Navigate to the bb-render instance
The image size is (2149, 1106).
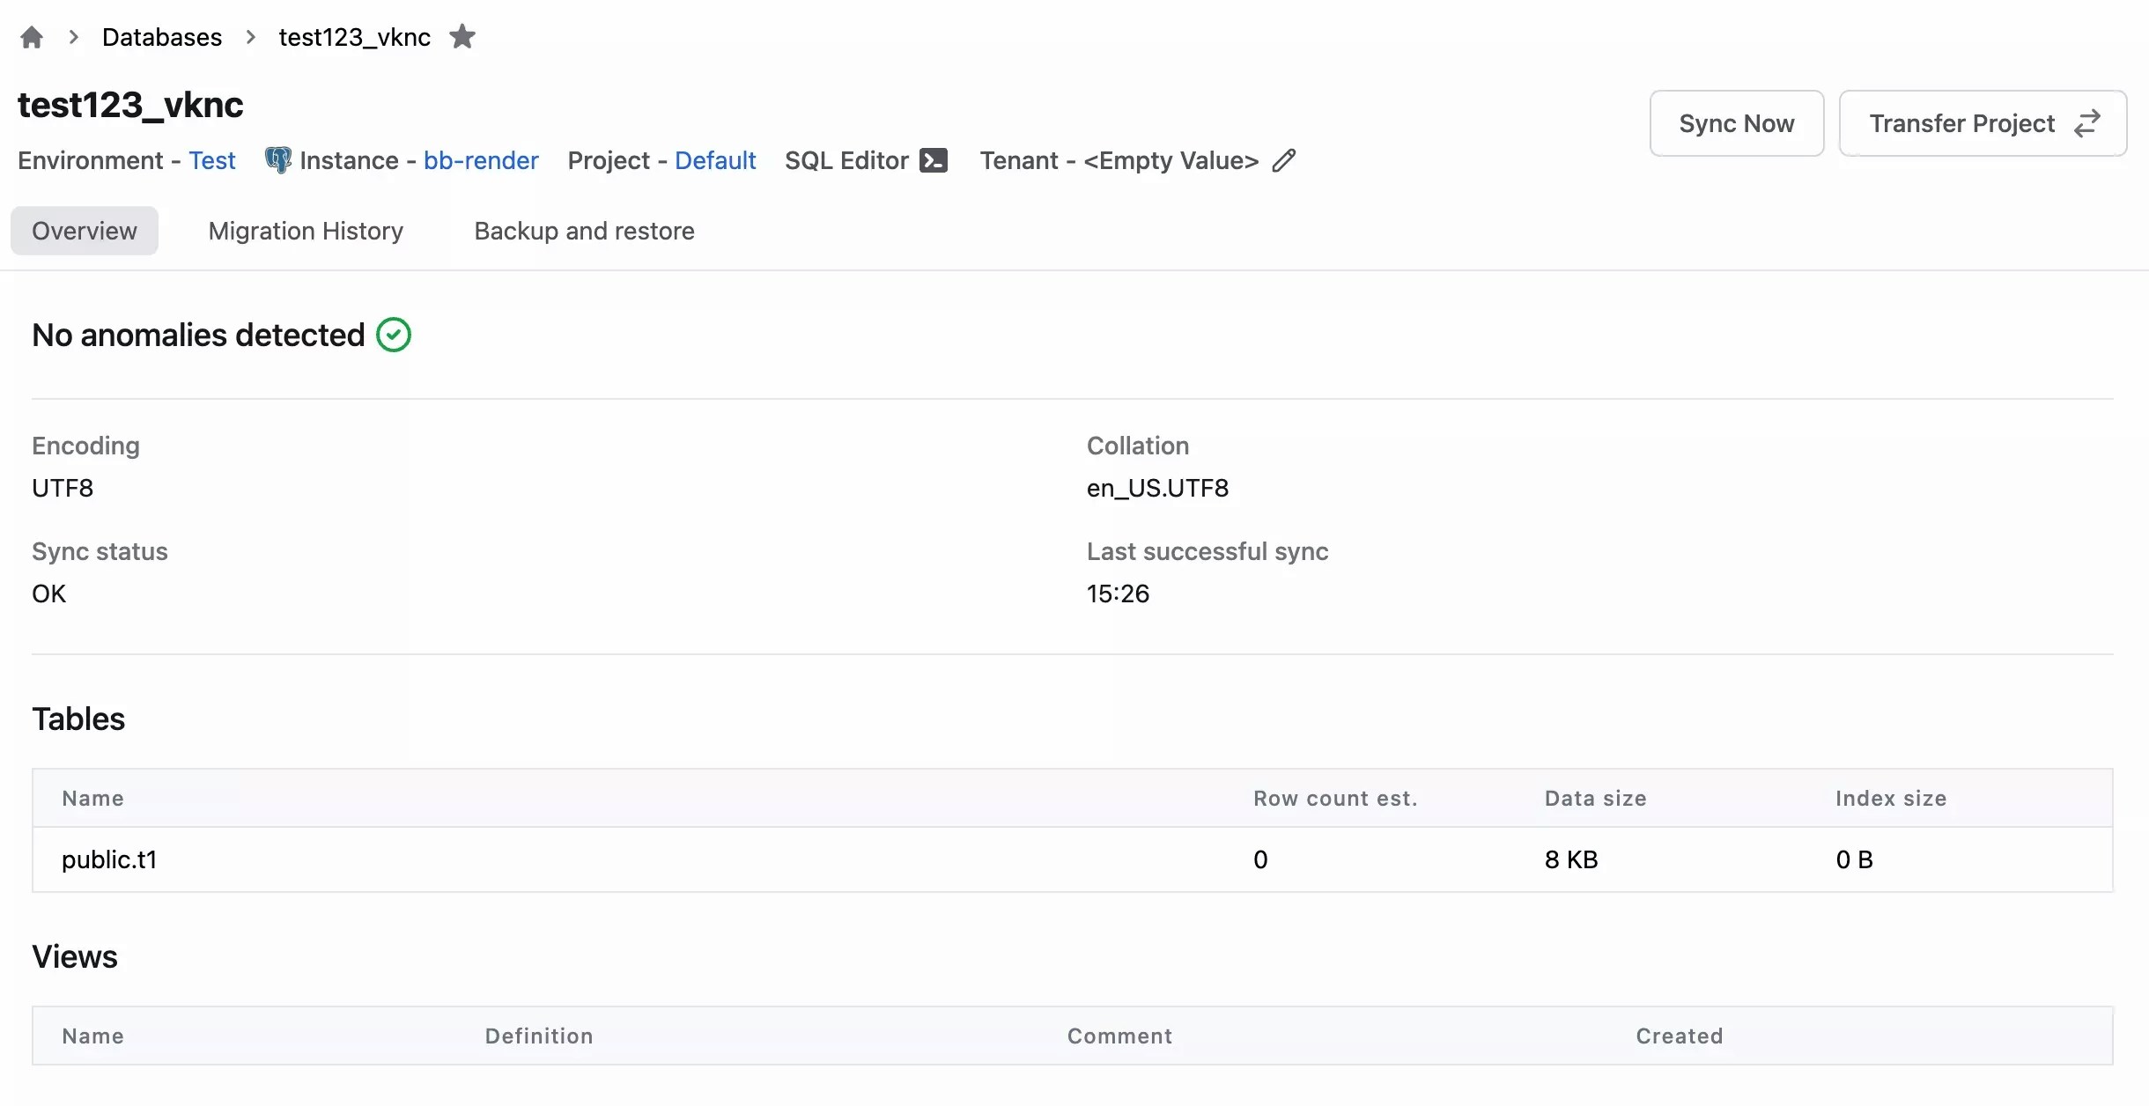click(481, 160)
